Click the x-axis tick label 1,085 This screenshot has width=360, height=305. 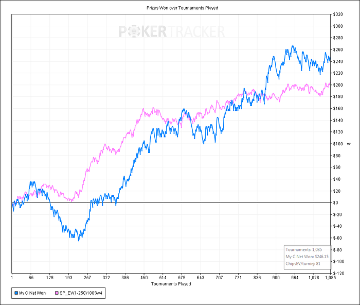click(331, 278)
